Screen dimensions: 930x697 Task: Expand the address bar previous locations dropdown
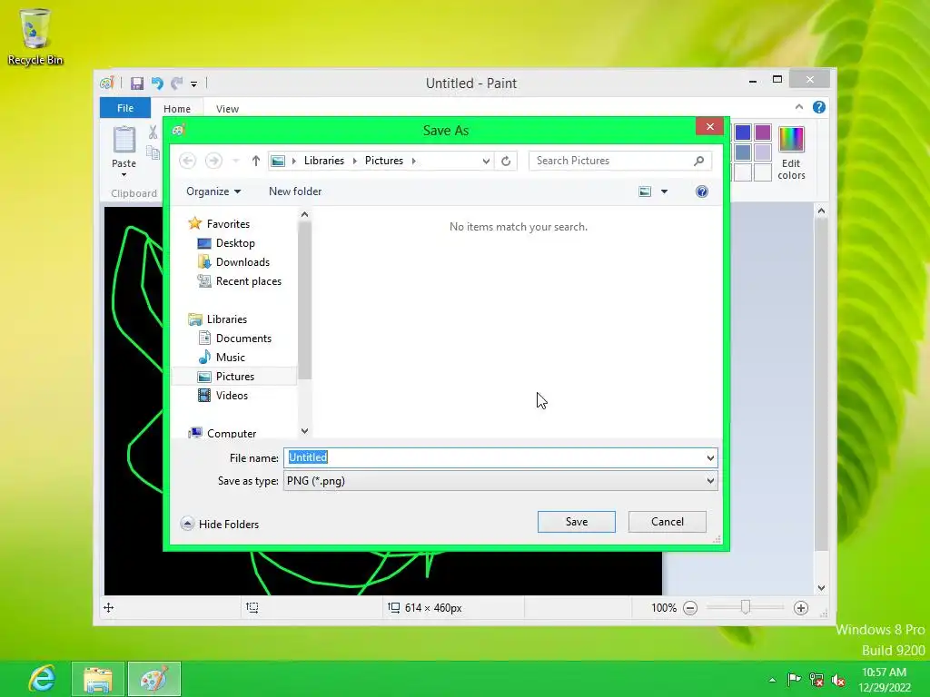click(486, 162)
